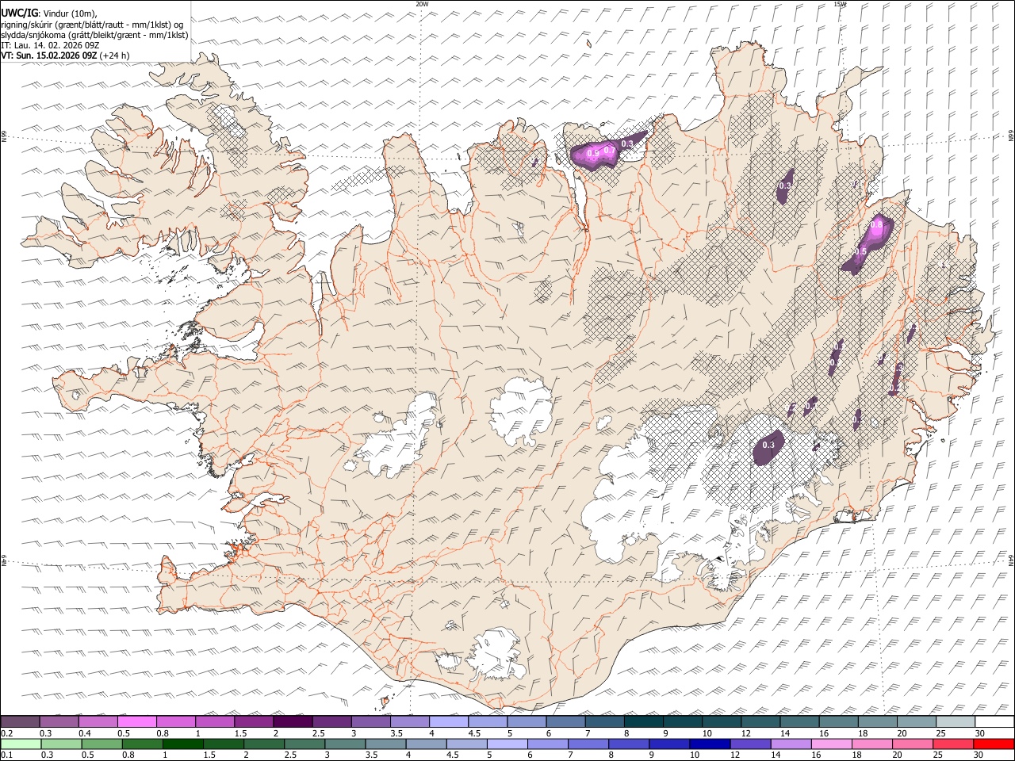Pick the medium green 0.8 swatch in rain legend
This screenshot has width=1015, height=761.
pos(143,744)
